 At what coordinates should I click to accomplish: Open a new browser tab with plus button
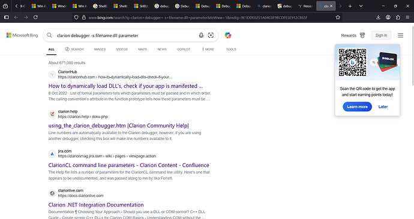[350, 6]
